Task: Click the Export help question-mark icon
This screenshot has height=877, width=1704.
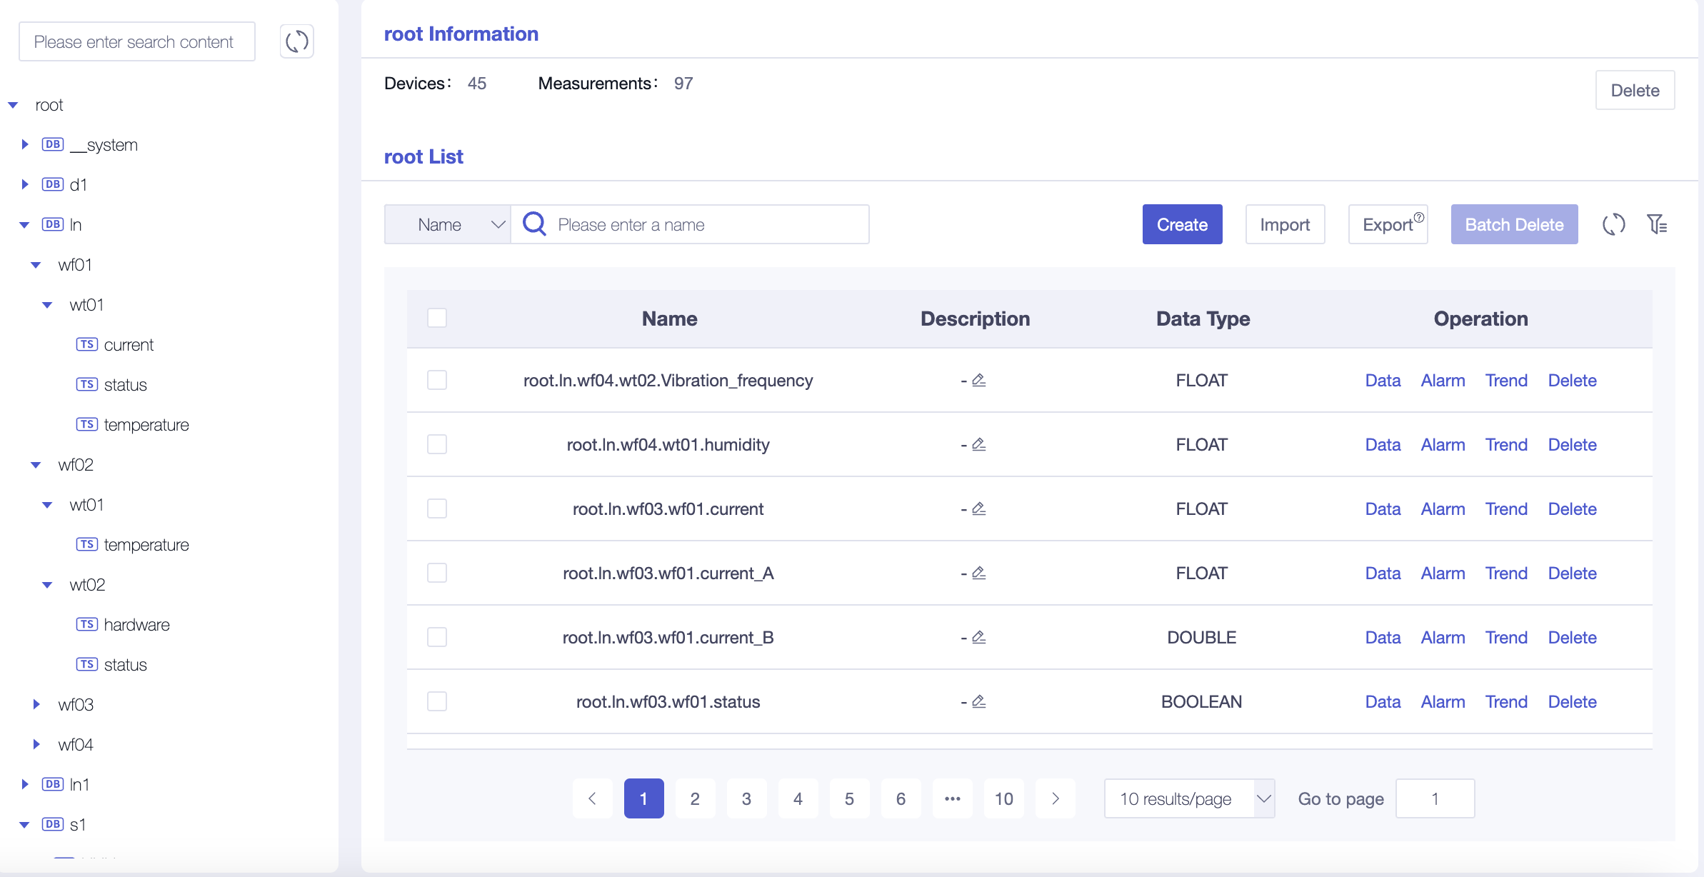Action: [x=1418, y=217]
